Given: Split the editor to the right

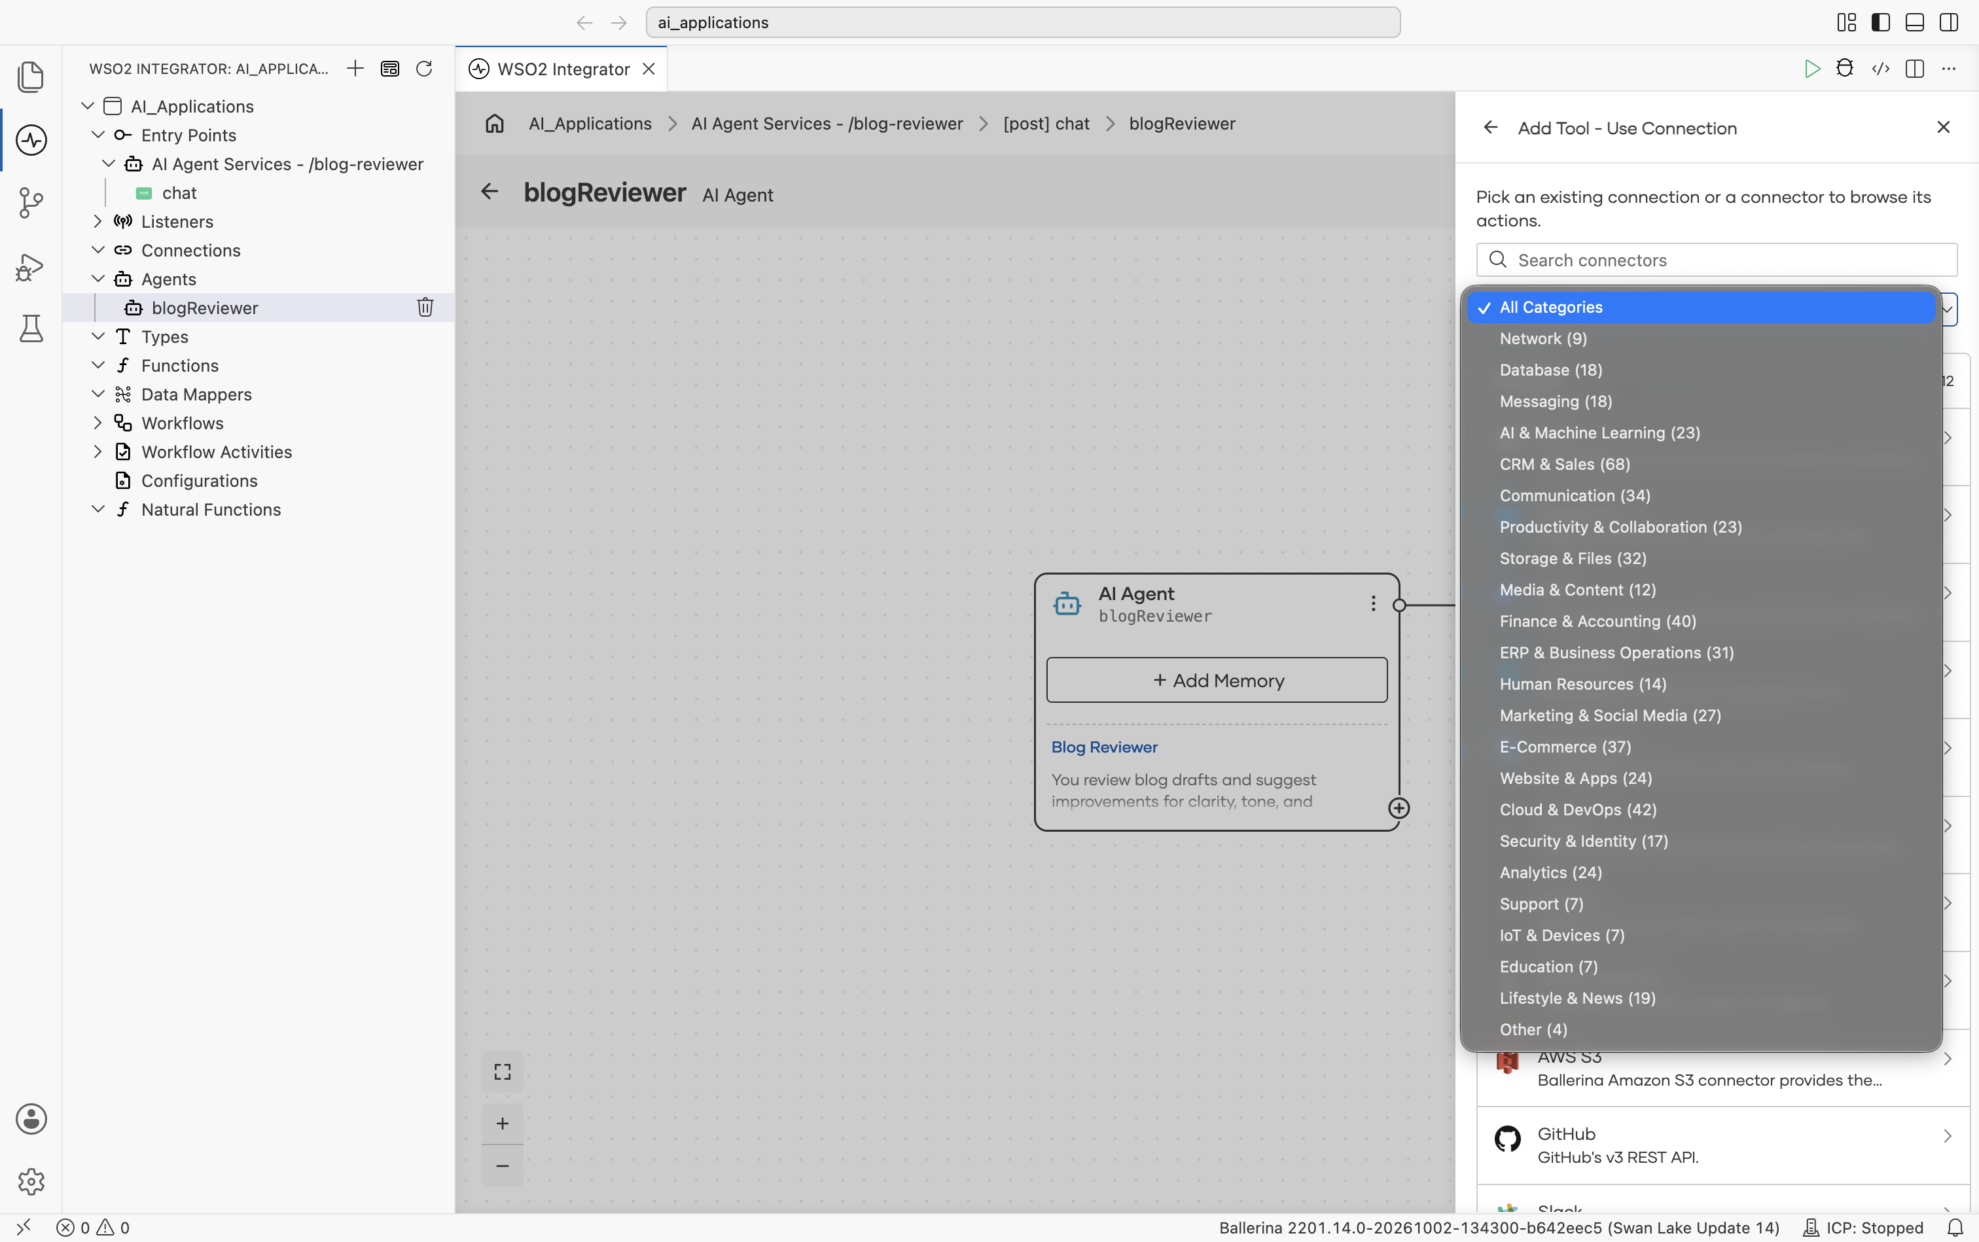Looking at the screenshot, I should tap(1914, 68).
